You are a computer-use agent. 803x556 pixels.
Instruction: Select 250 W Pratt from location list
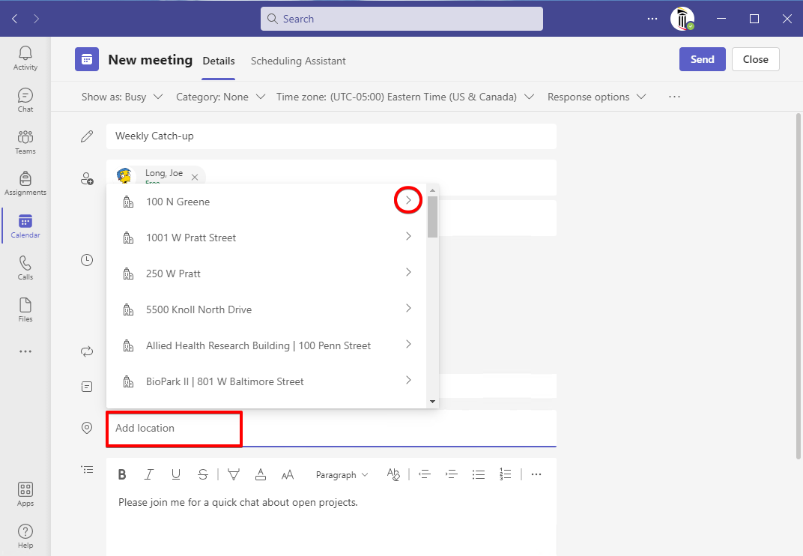click(x=173, y=274)
